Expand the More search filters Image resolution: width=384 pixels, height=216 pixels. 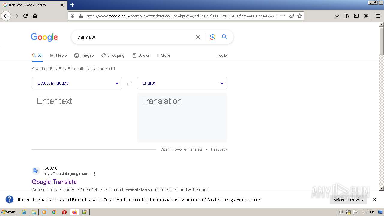[163, 55]
